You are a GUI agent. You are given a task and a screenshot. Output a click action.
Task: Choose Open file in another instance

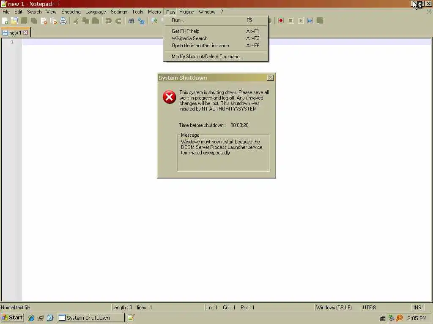click(x=216, y=46)
